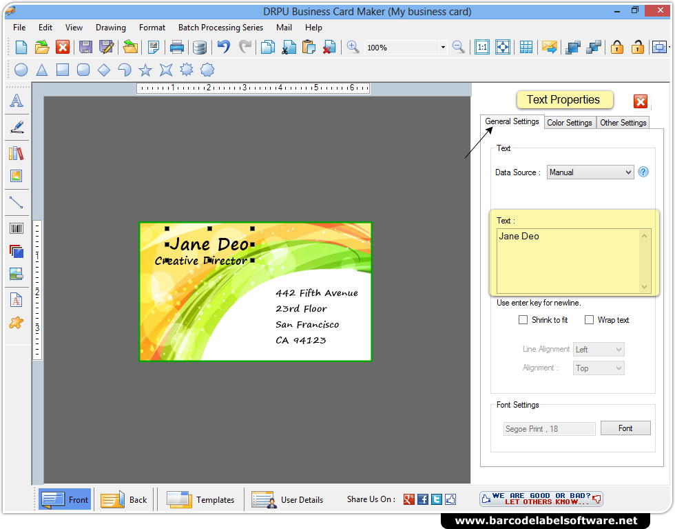Image resolution: width=675 pixels, height=529 pixels.
Task: Click the Font button in Font Settings
Action: [625, 428]
